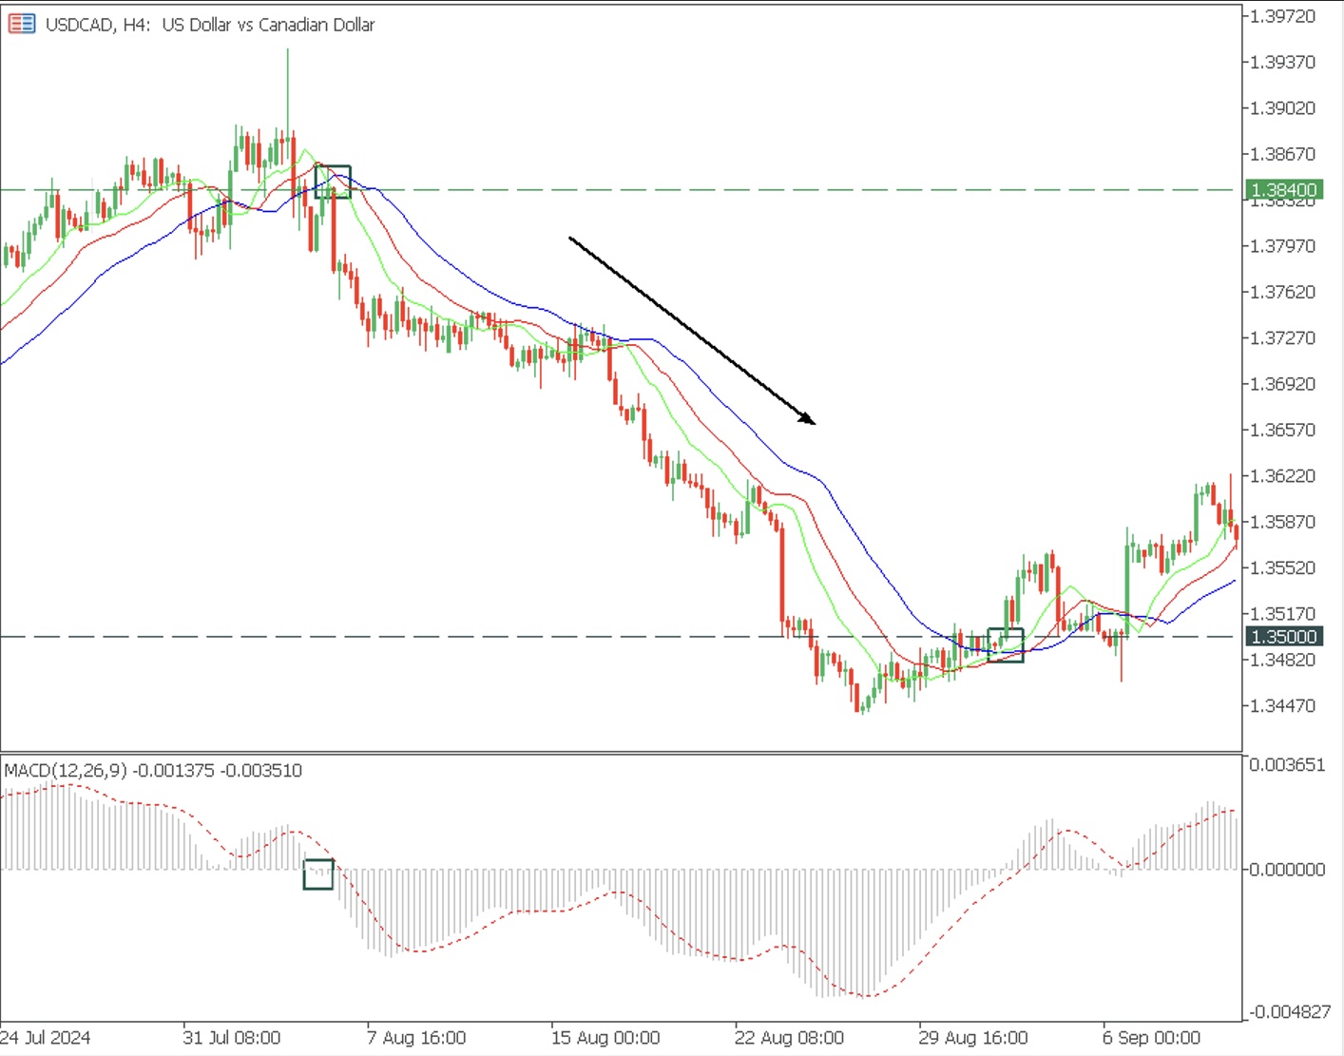Click the 29 Aug 16:00 time label
The height and width of the screenshot is (1056, 1344).
click(x=973, y=1037)
